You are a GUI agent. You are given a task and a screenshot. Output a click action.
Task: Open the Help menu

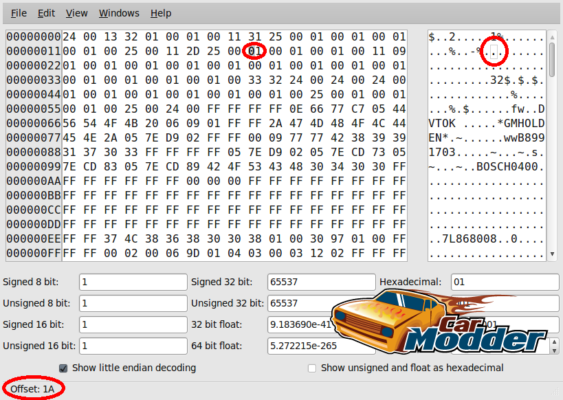[x=160, y=13]
